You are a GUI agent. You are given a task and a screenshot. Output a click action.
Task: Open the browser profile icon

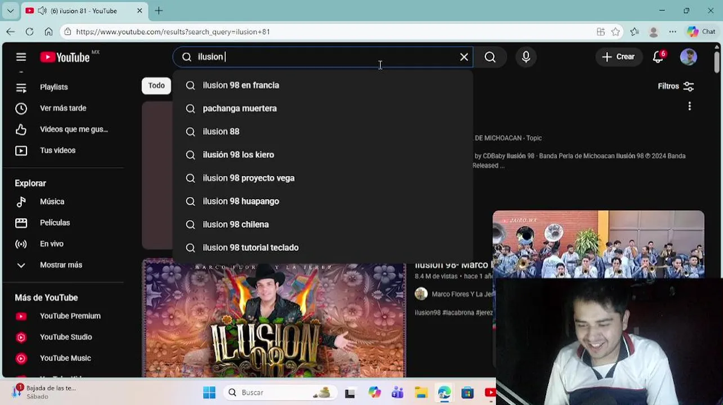tap(654, 32)
